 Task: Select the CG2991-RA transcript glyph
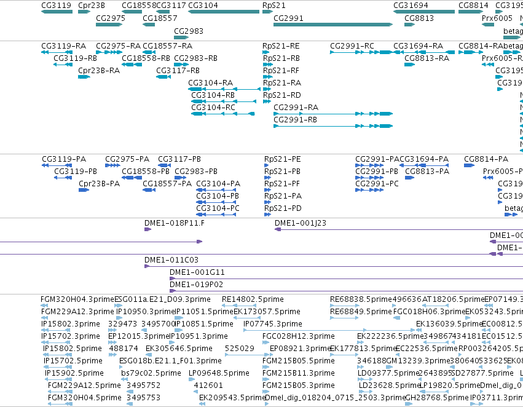tap(333, 114)
